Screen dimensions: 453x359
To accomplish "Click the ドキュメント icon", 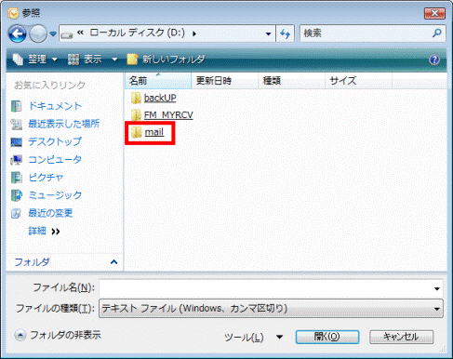I will [16, 106].
